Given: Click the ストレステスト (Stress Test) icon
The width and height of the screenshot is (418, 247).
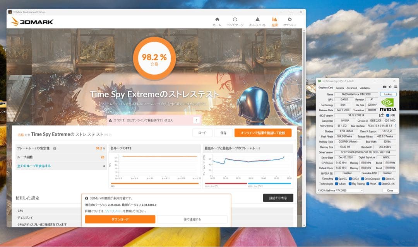Looking at the screenshot, I should 257,19.
